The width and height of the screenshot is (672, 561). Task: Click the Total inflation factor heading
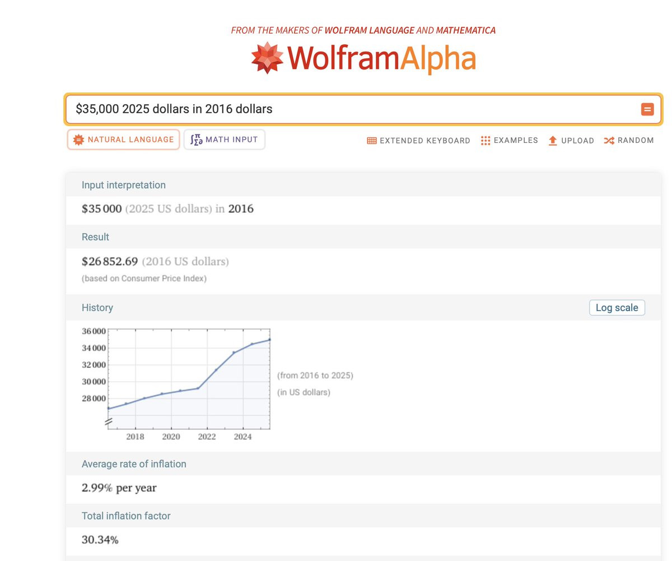pyautogui.click(x=126, y=516)
